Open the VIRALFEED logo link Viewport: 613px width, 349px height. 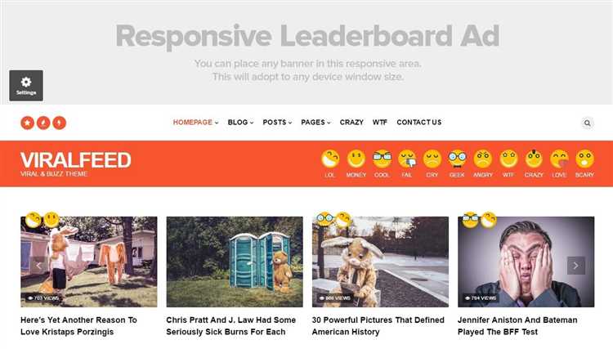tap(75, 163)
